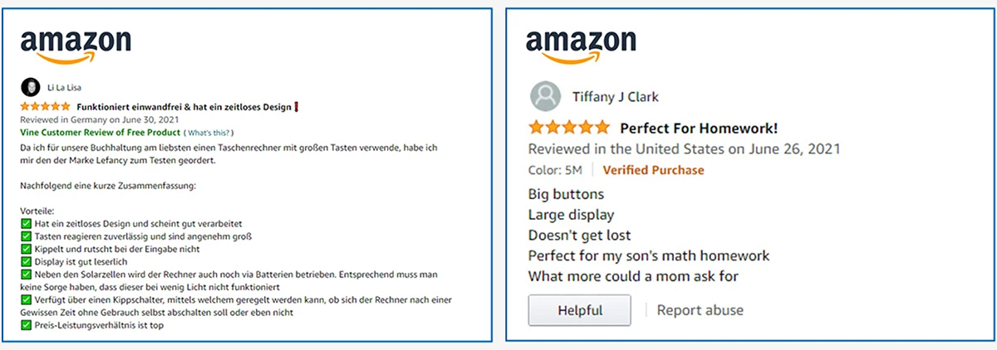Click the star rating beside 'Perfect For Homework!'
This screenshot has width=997, height=350.
569,128
